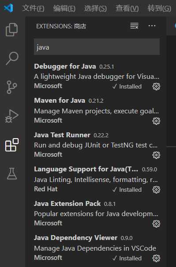Open the Debugger for Java extension entry
This screenshot has width=176, height=267.
97,77
